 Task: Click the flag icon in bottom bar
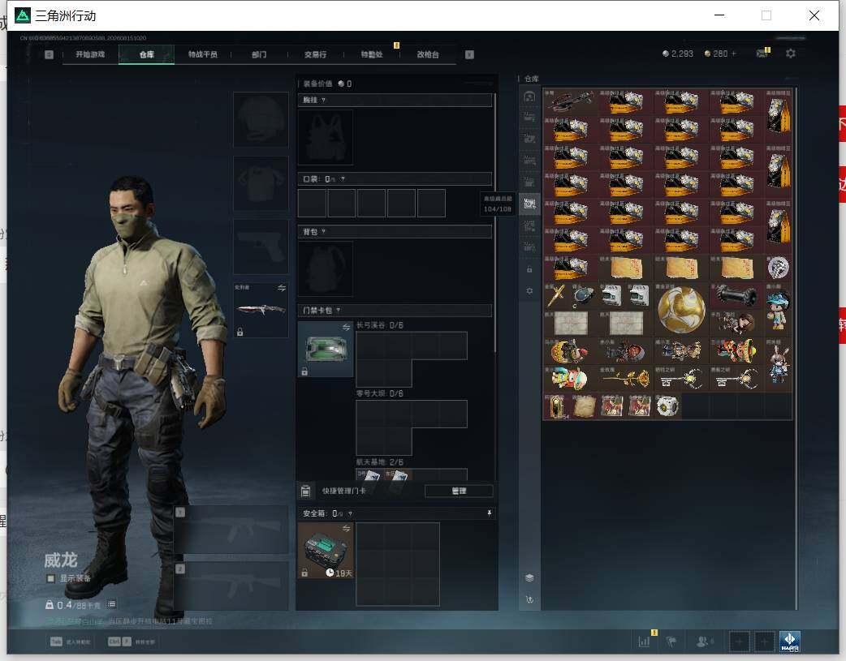[x=671, y=642]
